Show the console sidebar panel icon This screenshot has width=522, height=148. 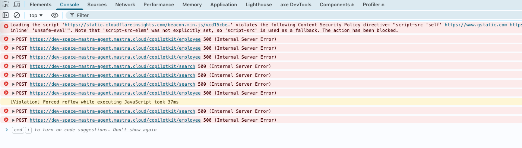(6, 15)
